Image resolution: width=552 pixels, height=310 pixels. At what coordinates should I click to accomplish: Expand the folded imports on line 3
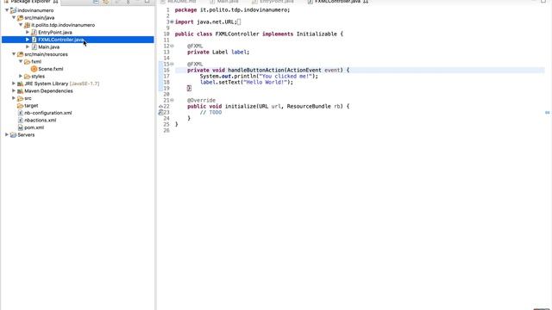[172, 22]
